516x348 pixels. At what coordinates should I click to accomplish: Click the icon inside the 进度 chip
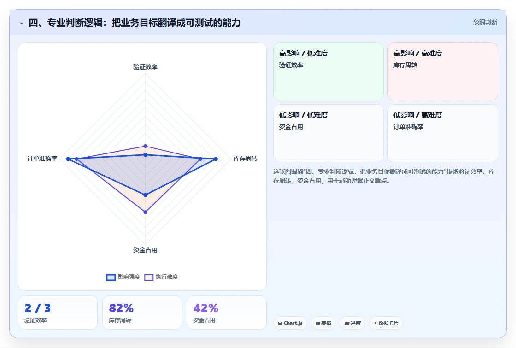(346, 323)
